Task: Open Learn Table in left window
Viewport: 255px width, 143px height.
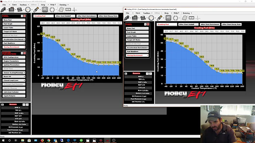Action: tap(14, 28)
